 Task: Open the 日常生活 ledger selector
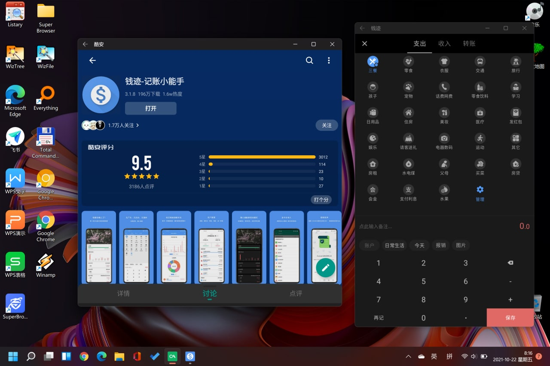(394, 245)
